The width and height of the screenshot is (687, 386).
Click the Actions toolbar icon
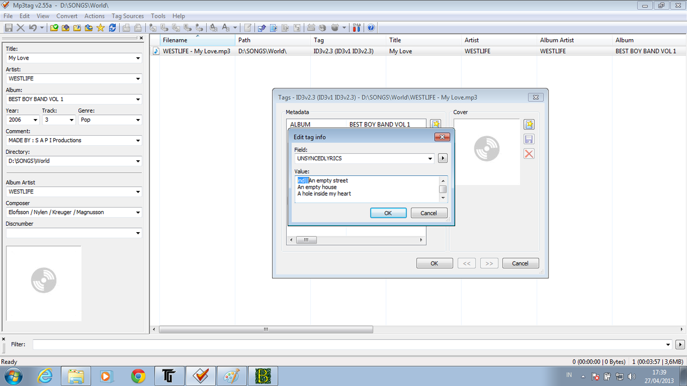(214, 27)
